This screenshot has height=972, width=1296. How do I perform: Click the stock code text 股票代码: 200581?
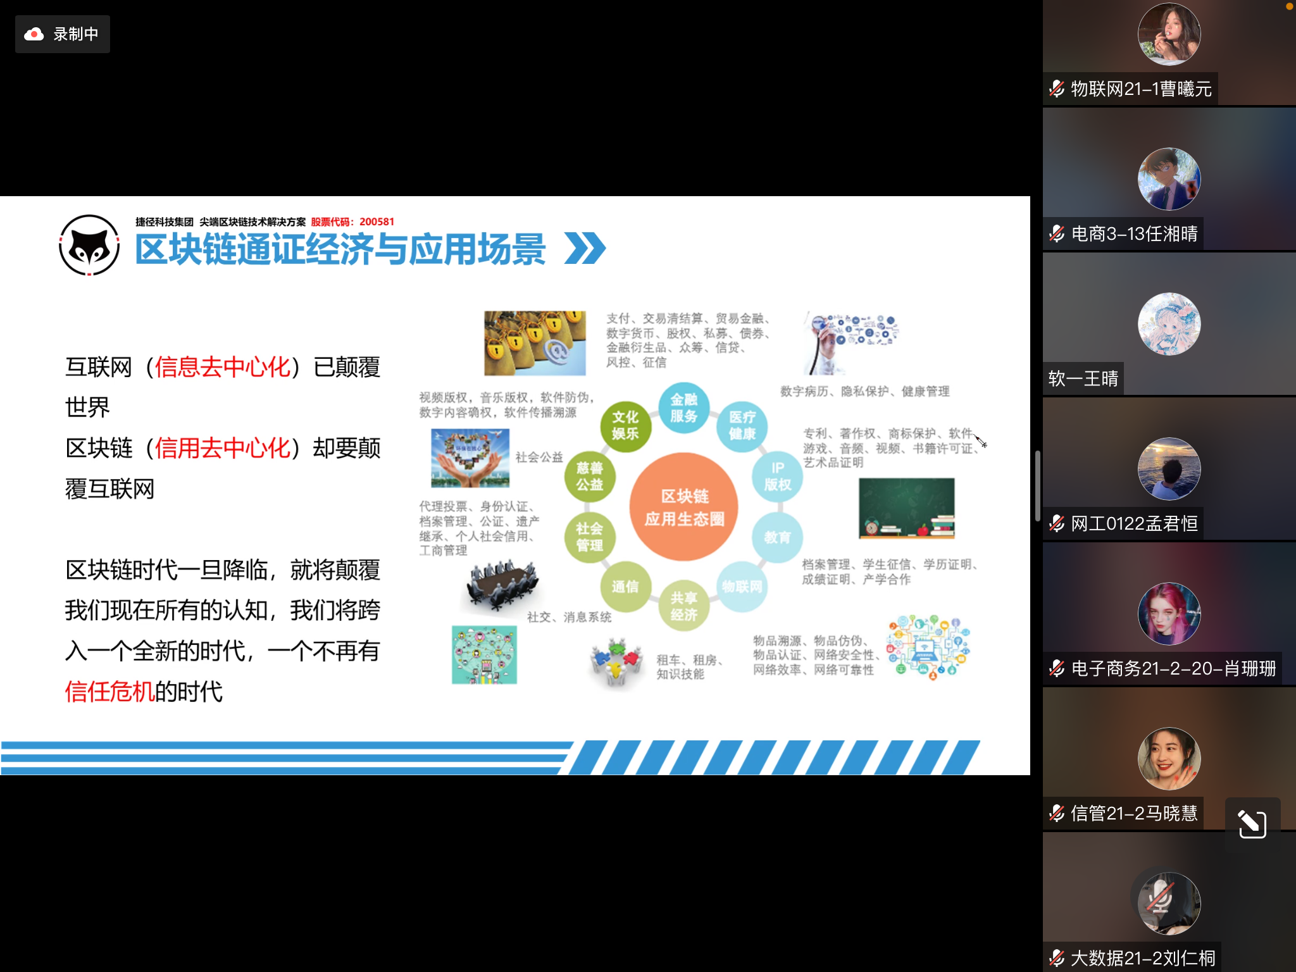pyautogui.click(x=352, y=221)
